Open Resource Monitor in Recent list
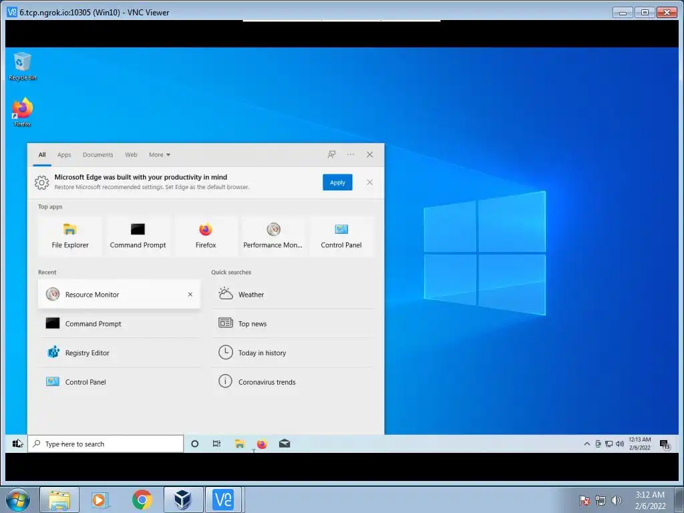This screenshot has height=513, width=684. coord(119,295)
